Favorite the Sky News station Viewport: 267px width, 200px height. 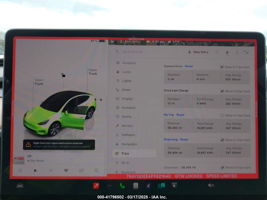[66, 170]
